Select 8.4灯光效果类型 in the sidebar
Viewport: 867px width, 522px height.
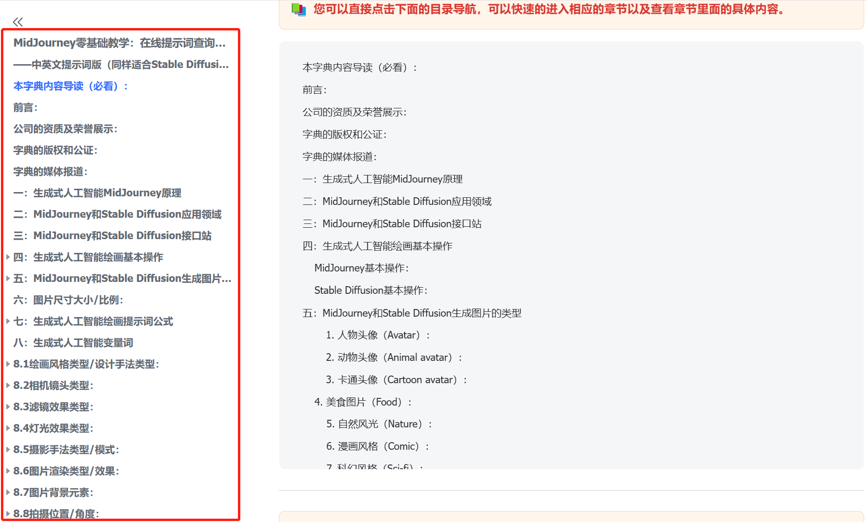(53, 428)
